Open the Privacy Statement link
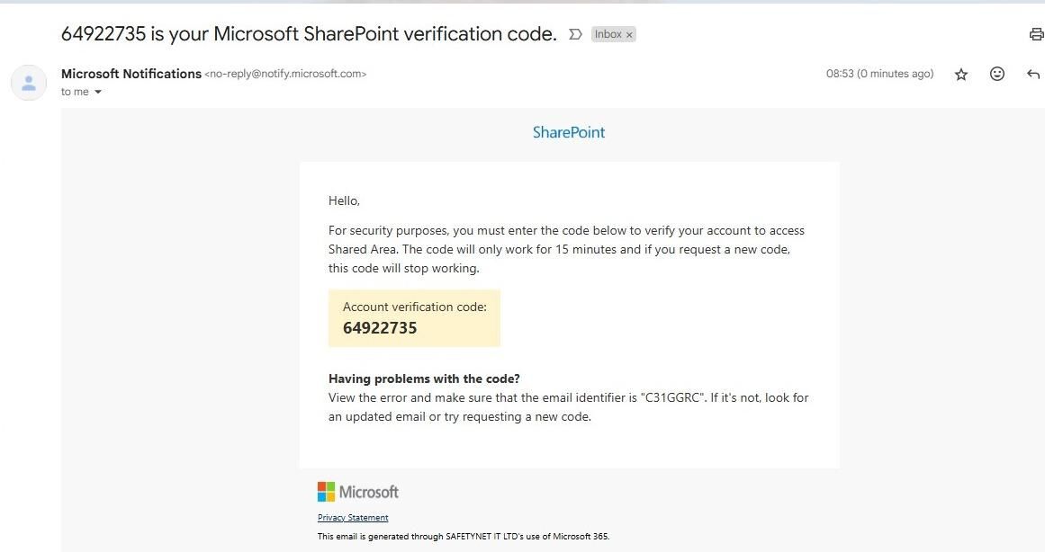Screen dimensions: 1045x552 click(x=353, y=518)
